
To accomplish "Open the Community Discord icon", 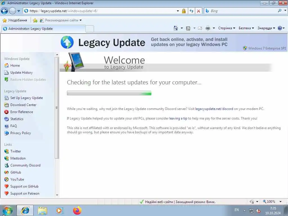I will click(x=6, y=165).
